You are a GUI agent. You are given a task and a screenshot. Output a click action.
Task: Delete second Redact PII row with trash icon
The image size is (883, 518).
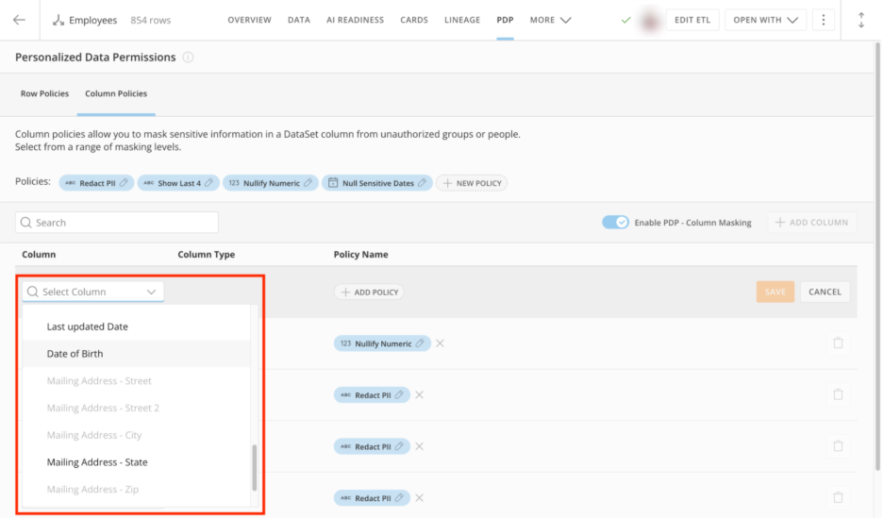tap(838, 446)
